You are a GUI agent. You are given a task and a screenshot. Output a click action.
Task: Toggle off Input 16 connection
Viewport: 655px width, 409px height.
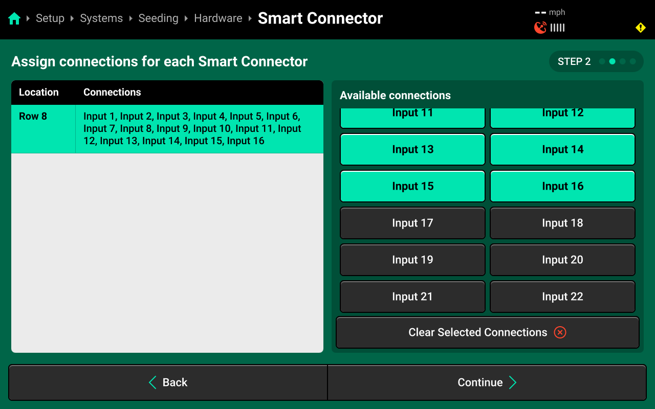tap(562, 186)
